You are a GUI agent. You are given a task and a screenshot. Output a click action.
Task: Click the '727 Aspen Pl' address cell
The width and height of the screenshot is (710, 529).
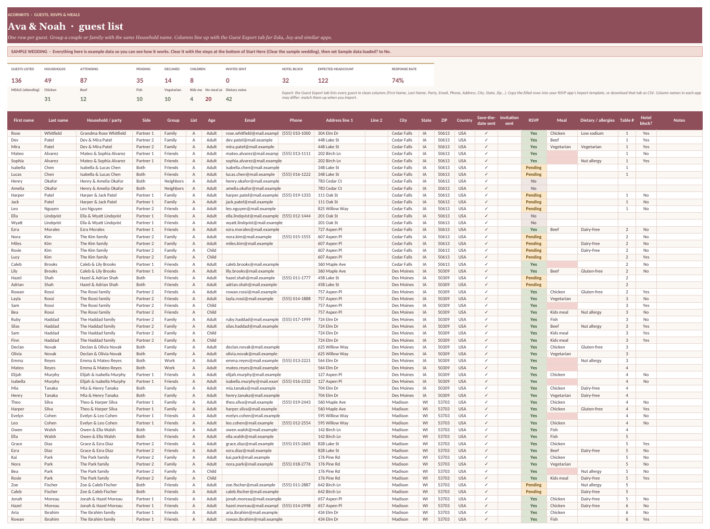pyautogui.click(x=339, y=229)
